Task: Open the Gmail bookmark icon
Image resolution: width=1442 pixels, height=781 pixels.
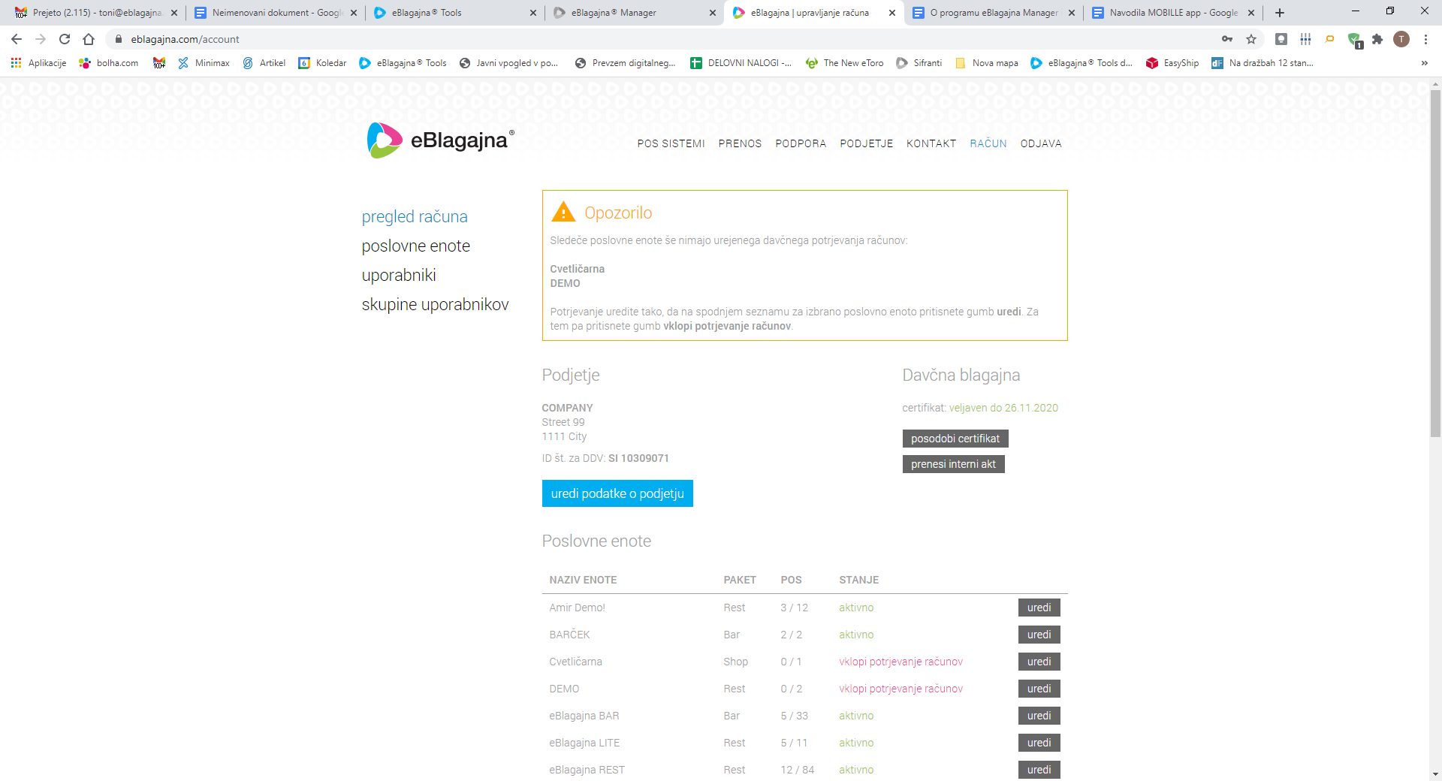Action: [x=159, y=63]
